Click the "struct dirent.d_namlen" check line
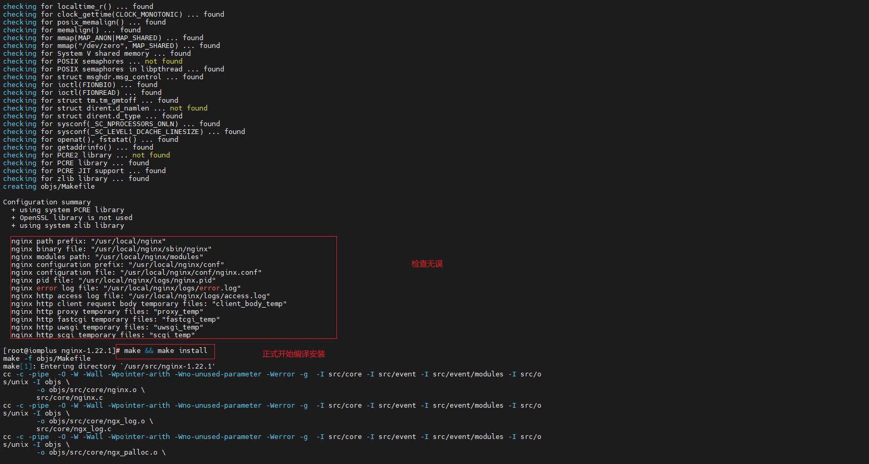This screenshot has height=464, width=869. pos(105,108)
